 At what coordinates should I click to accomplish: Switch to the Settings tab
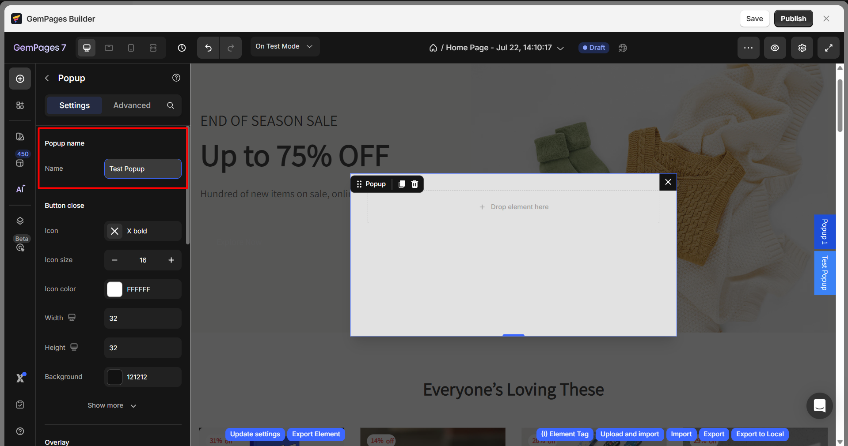tap(75, 105)
